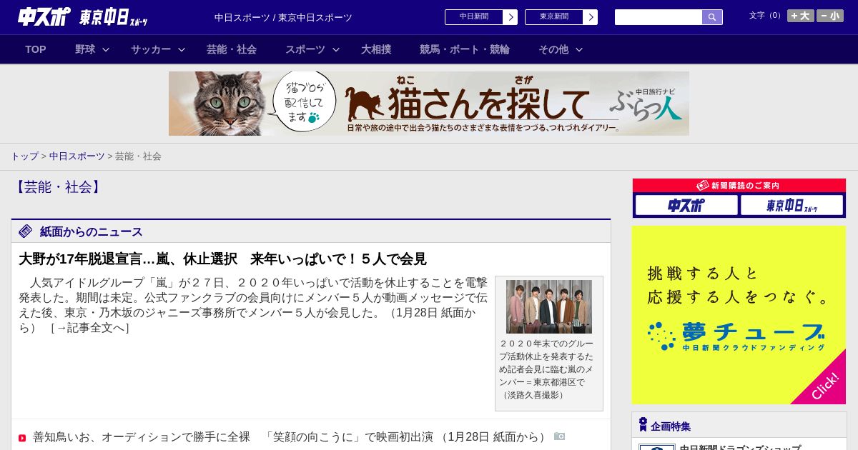Click the arrow beside 東京新聞

point(591,17)
